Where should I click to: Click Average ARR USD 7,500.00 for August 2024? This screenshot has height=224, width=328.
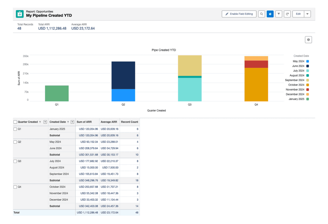[x=110, y=168]
